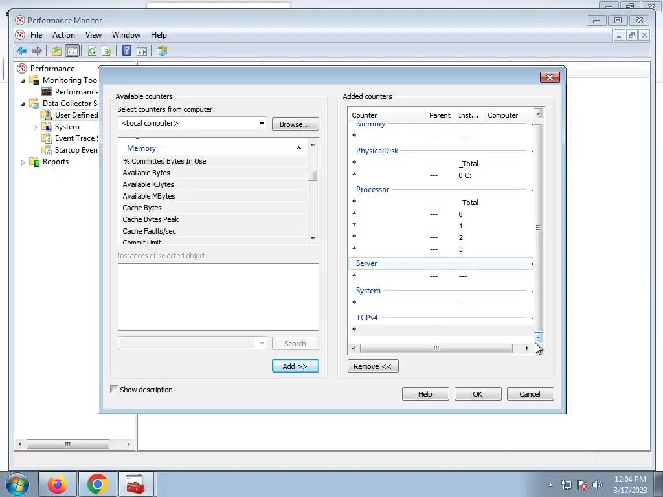Show hidden tray icons arrow
This screenshot has width=663, height=497.
pos(550,485)
